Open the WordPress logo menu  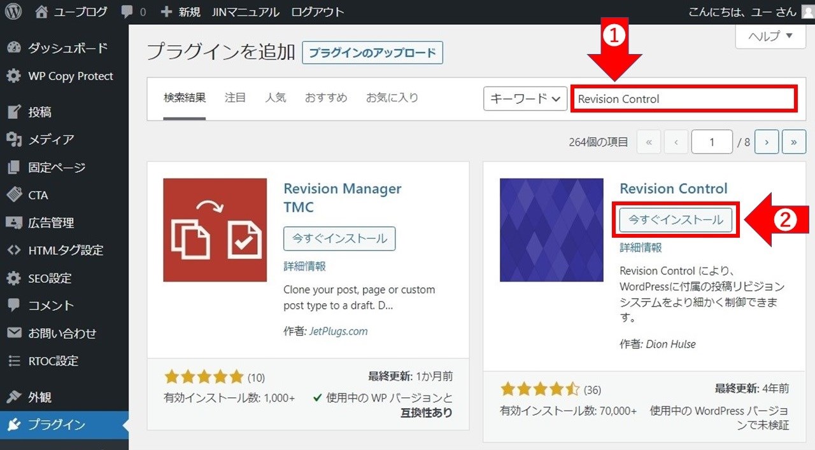13,11
